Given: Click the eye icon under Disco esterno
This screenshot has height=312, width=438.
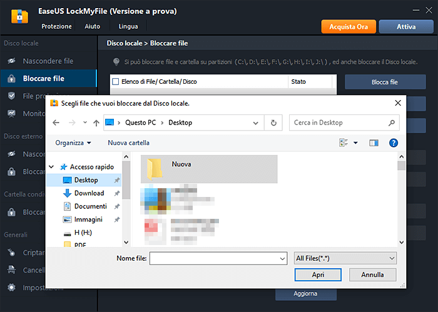Looking at the screenshot, I should pyautogui.click(x=11, y=154).
